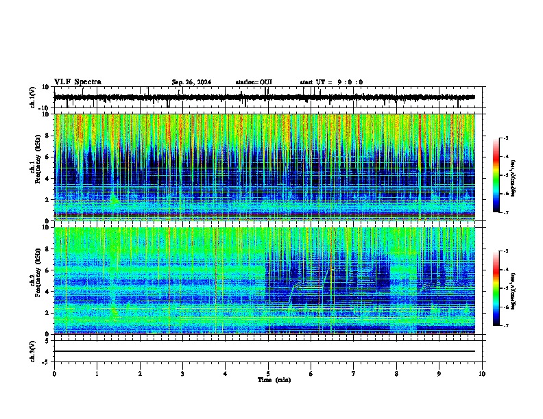
Task: Click the 'ch.1(V)' waveform axis label
Action: (33, 97)
